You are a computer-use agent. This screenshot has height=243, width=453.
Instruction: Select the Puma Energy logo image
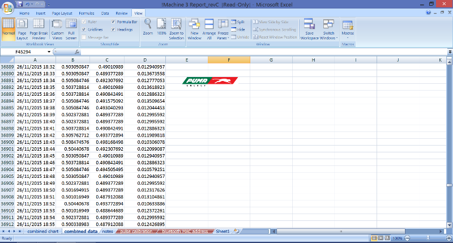pyautogui.click(x=210, y=82)
